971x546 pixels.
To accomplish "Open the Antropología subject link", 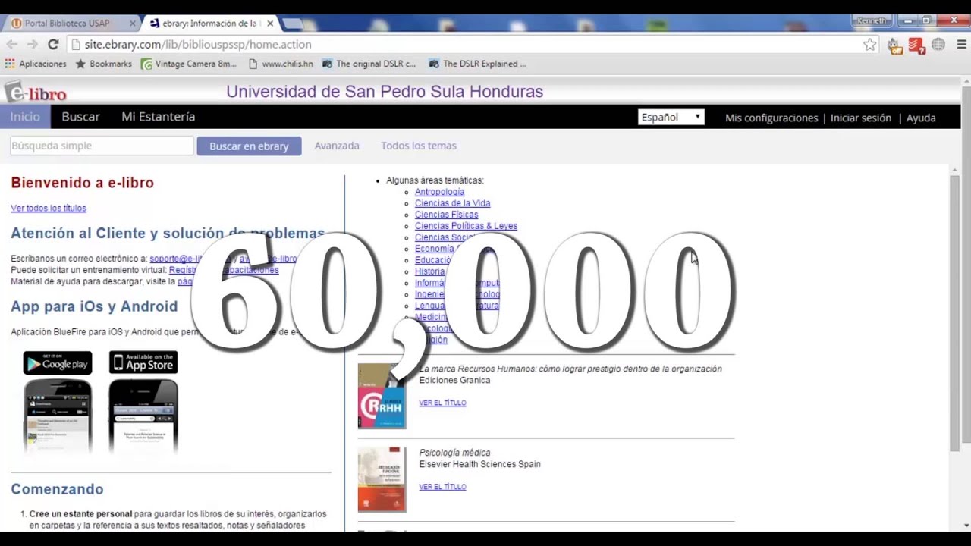I will (439, 192).
